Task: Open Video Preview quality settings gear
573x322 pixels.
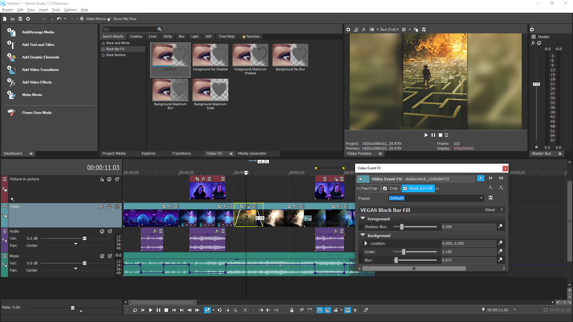Action: [x=348, y=29]
